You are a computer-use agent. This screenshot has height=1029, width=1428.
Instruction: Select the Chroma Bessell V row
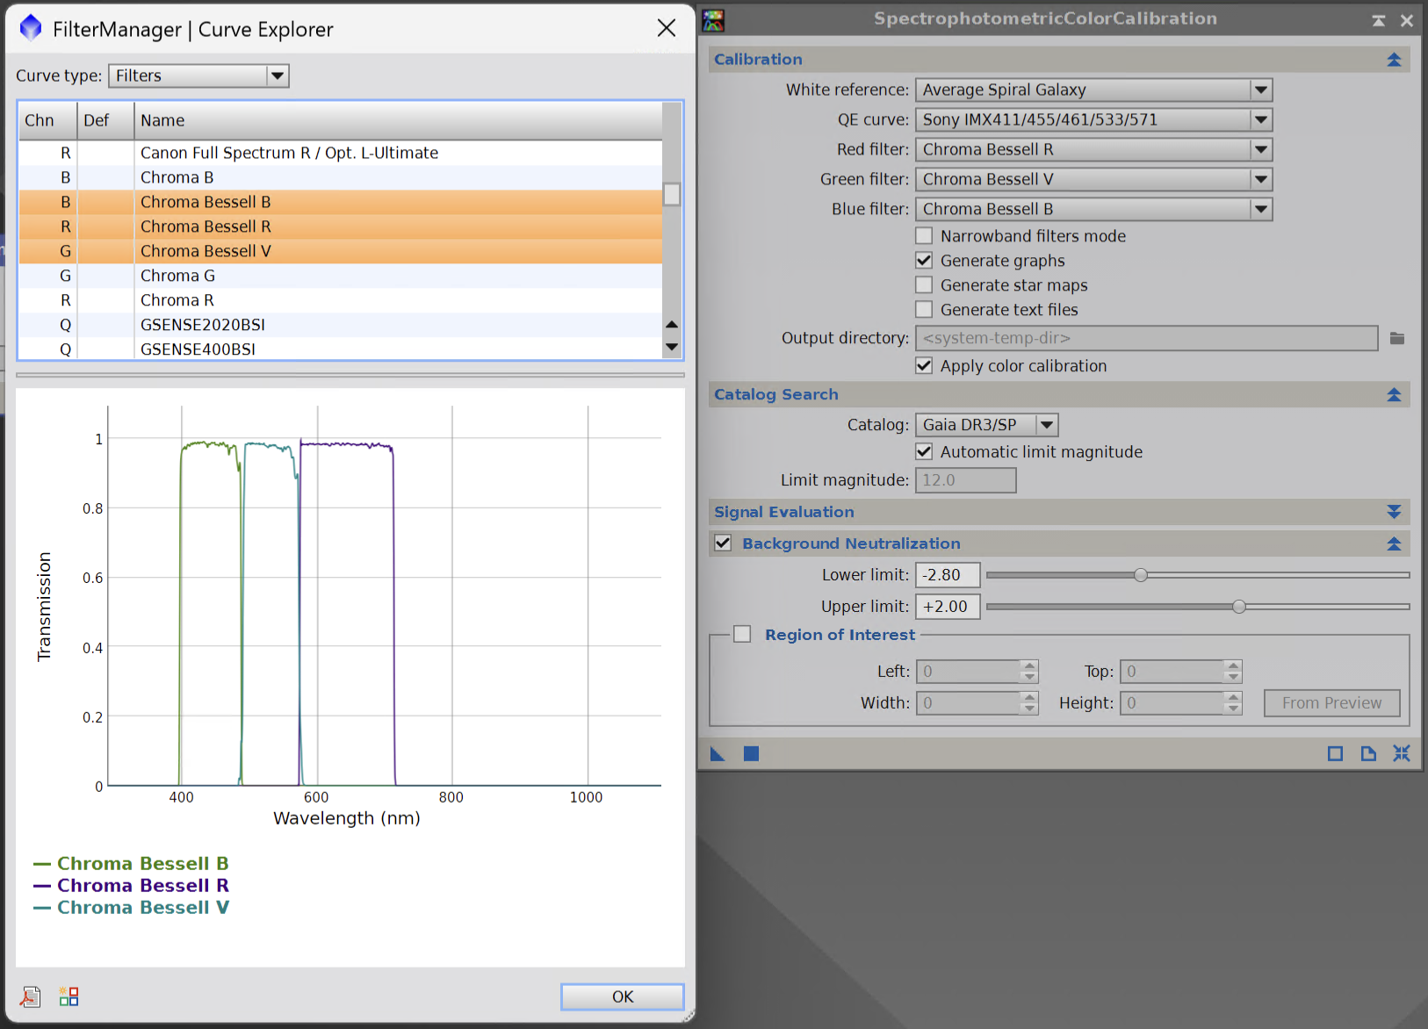(340, 251)
